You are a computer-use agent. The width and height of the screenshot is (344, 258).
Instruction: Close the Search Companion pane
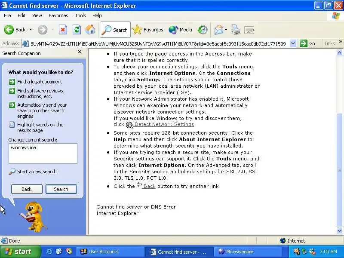pos(80,52)
